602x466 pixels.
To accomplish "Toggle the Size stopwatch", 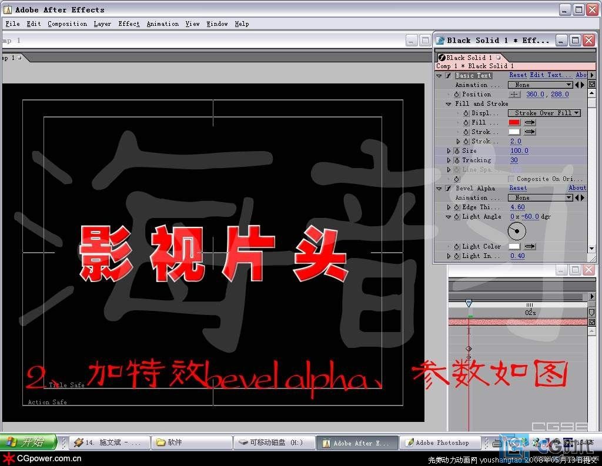I will pos(456,151).
